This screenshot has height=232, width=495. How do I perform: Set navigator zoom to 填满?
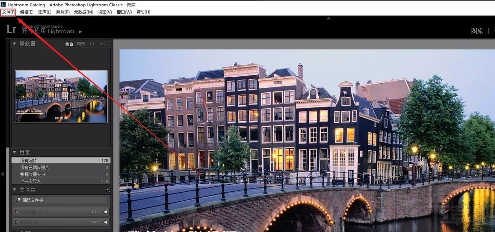(x=81, y=44)
